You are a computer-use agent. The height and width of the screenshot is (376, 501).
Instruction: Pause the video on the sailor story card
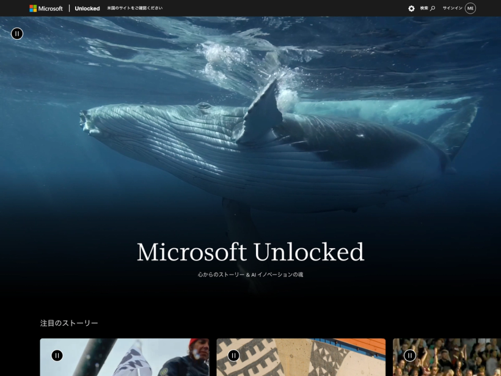pyautogui.click(x=57, y=355)
